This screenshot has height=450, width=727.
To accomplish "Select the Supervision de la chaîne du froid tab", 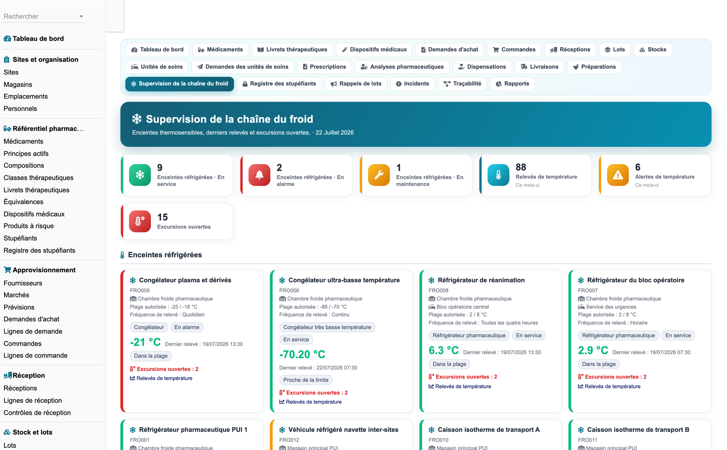I will [180, 84].
